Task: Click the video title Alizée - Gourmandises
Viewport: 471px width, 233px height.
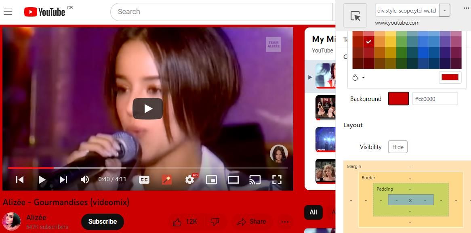Action: (66, 202)
